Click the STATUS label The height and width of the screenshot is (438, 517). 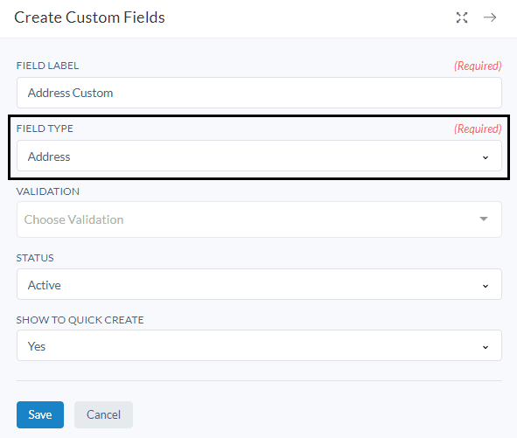pos(35,258)
